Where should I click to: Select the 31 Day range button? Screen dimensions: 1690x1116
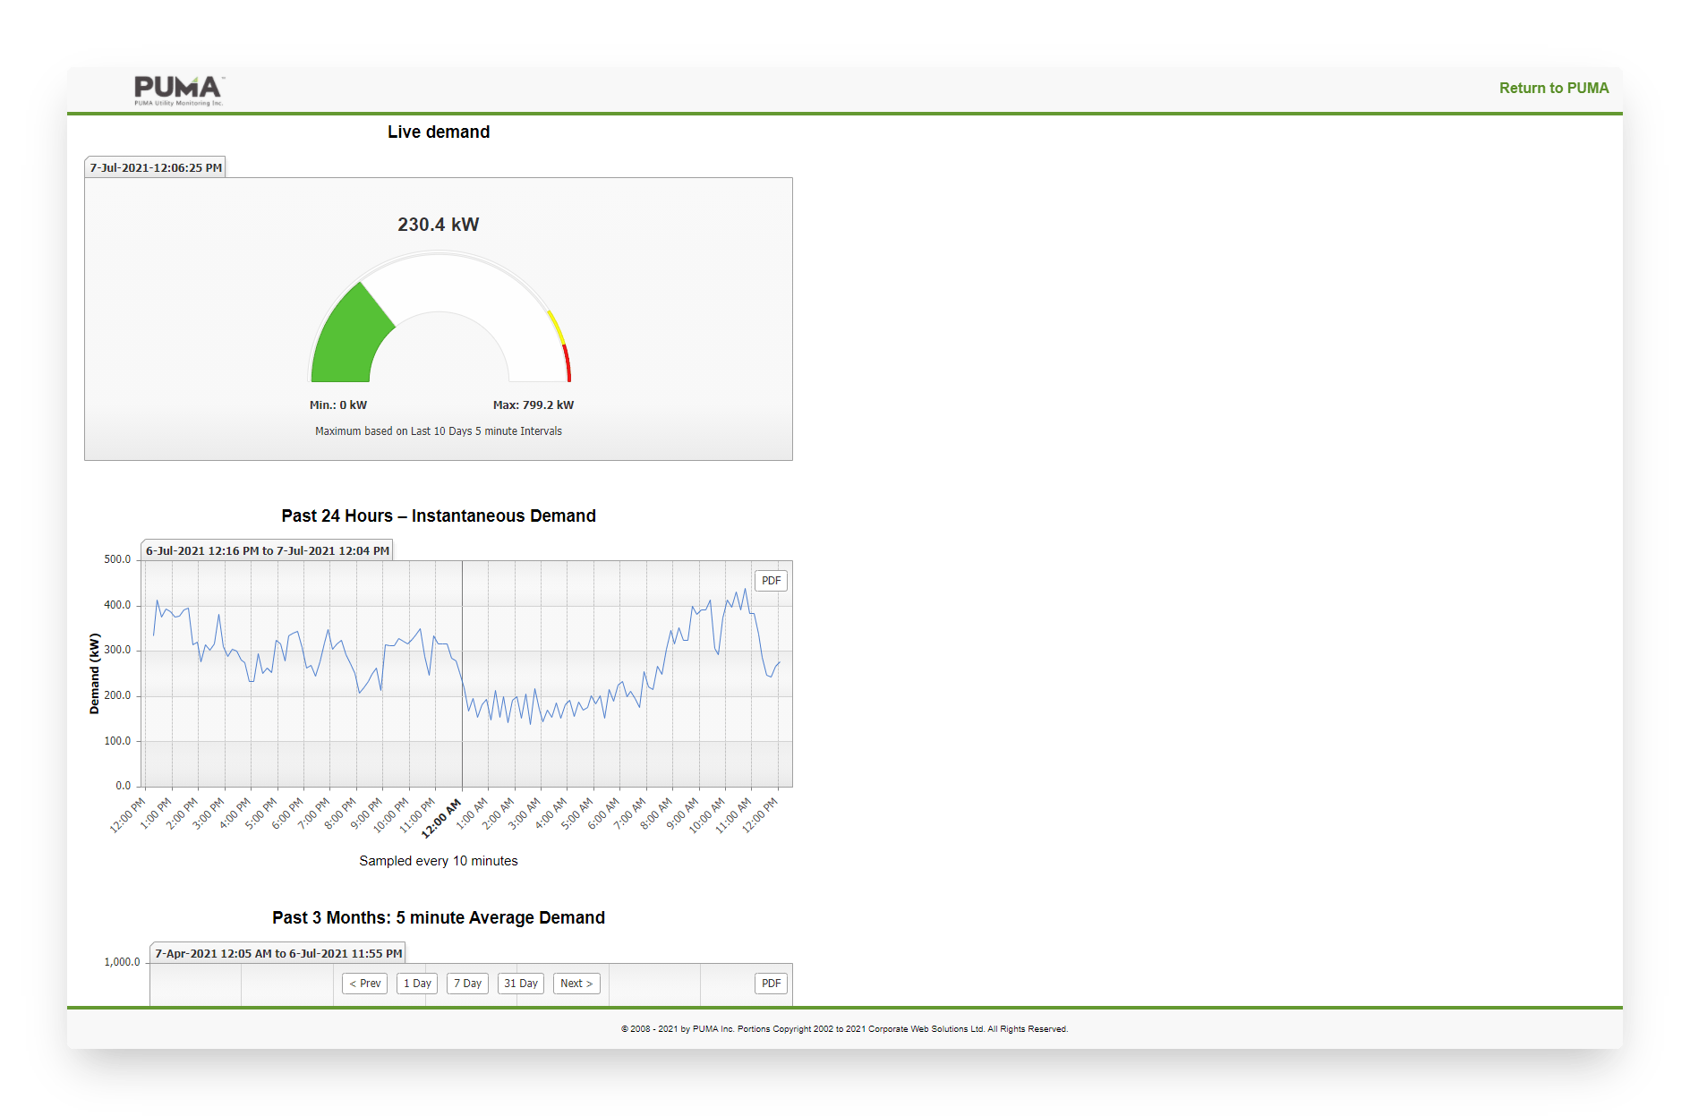tap(521, 984)
